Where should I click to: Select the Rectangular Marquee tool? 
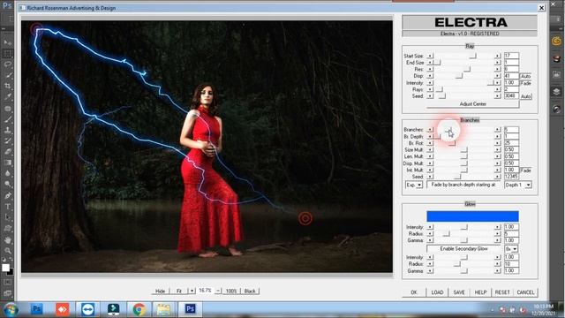[x=8, y=54]
